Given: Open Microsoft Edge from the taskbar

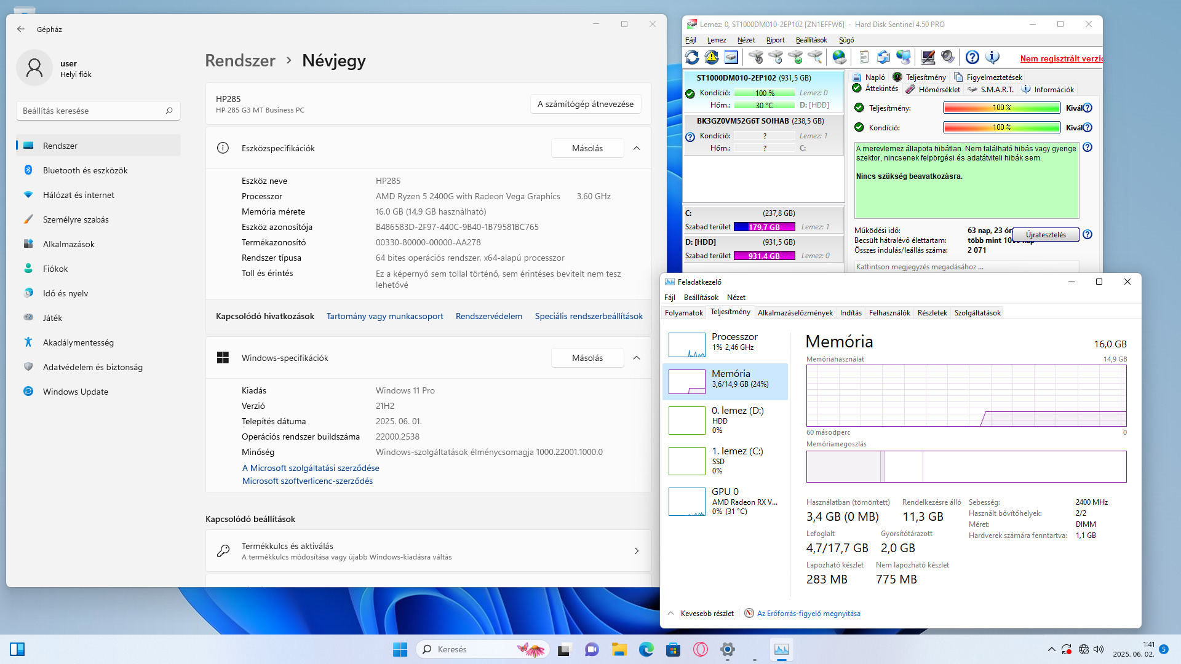Looking at the screenshot, I should coord(646,649).
